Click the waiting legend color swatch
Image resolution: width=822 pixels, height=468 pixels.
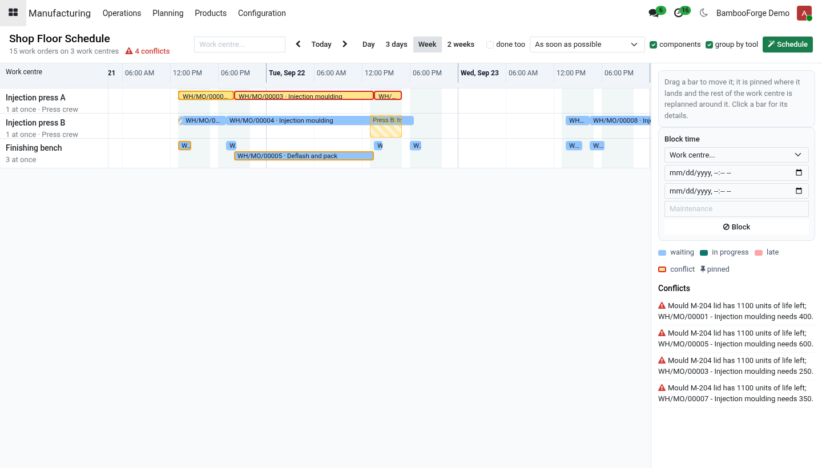coord(662,253)
